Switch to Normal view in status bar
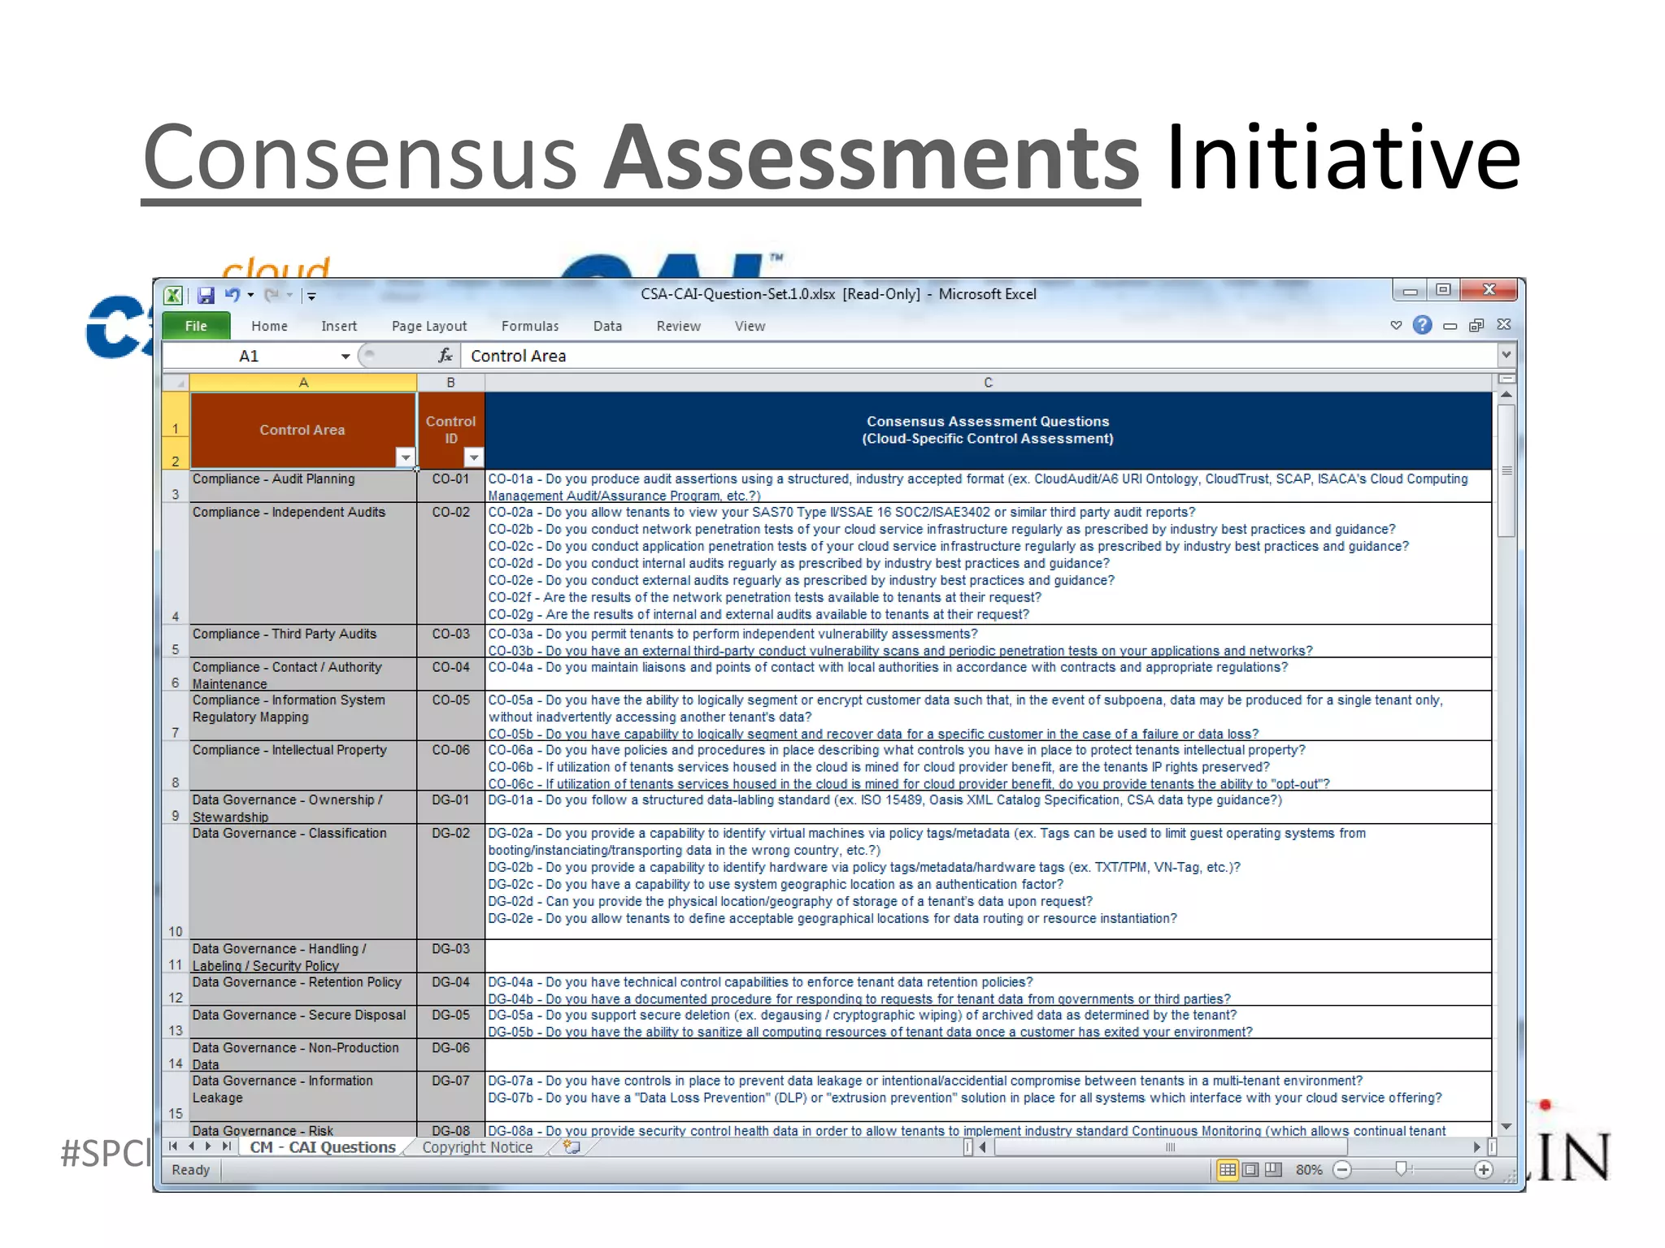Image resolution: width=1665 pixels, height=1248 pixels. pyautogui.click(x=1228, y=1169)
